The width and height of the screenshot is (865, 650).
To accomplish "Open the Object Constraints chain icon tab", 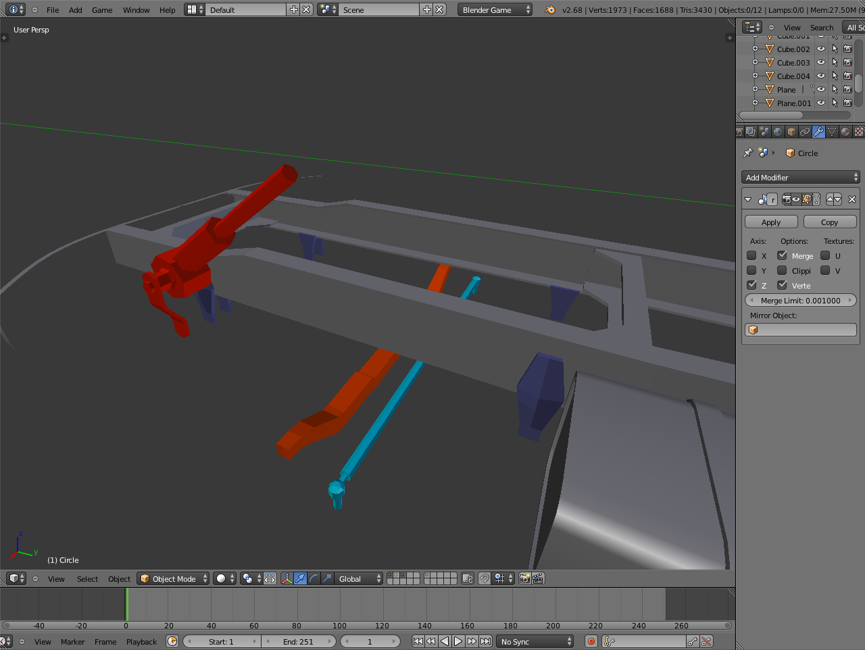I will pos(805,132).
